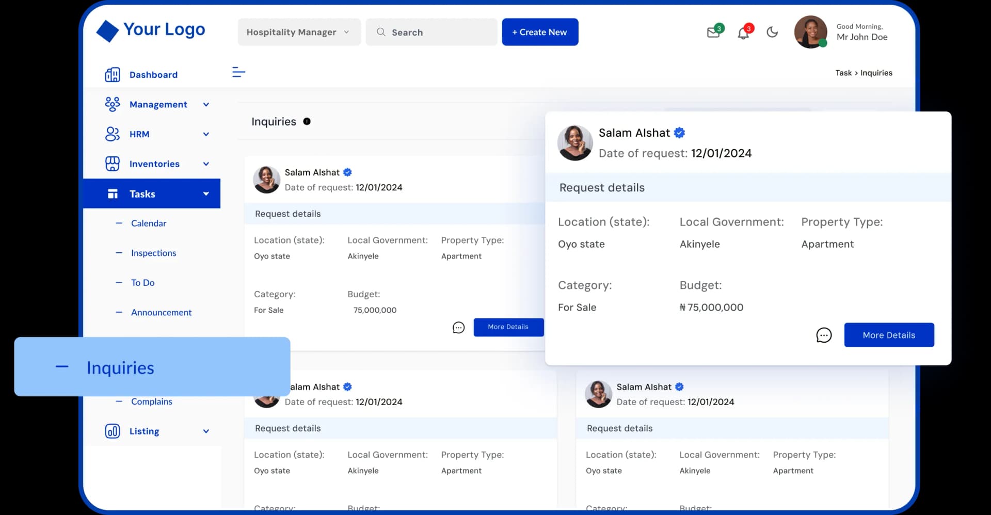
Task: Collapse the sidebar using the hamburger toggle
Action: [x=238, y=72]
